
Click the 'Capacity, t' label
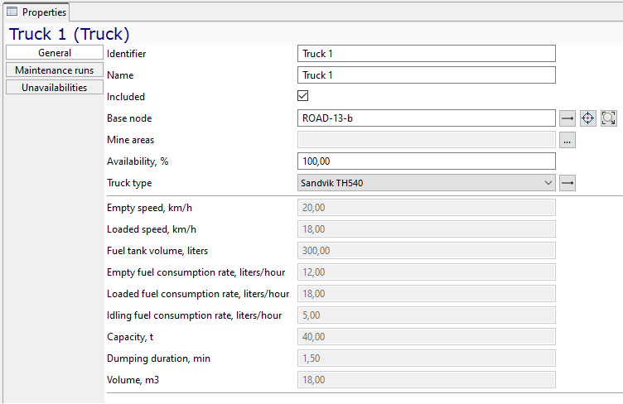click(x=130, y=337)
